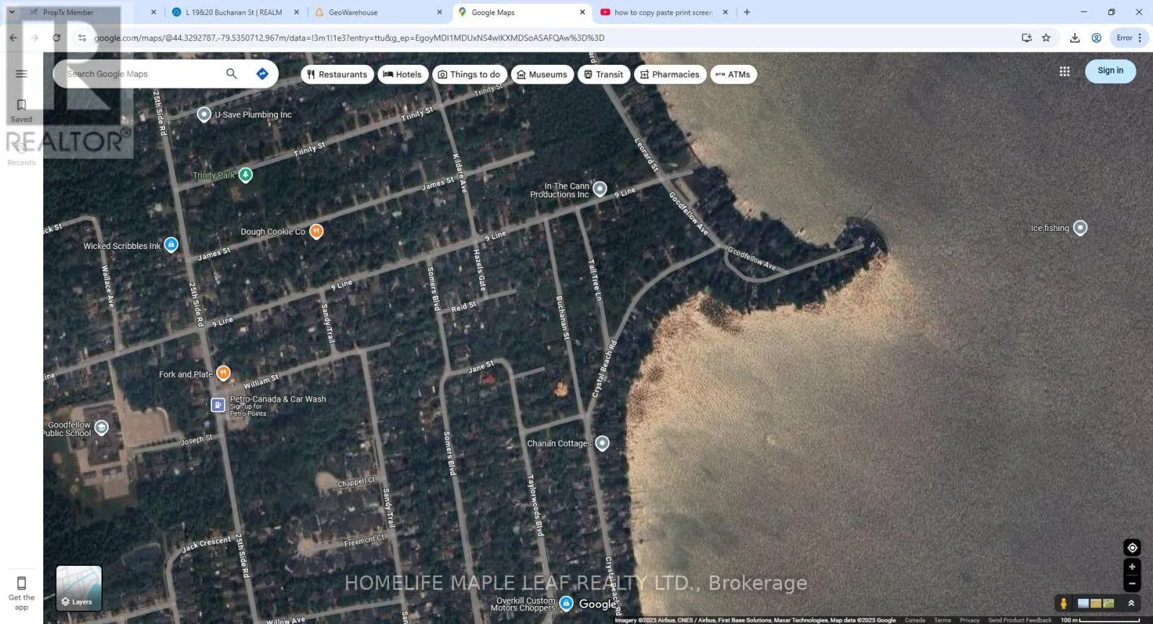Bookmark this page with the star icon
This screenshot has height=624, width=1153.
click(1046, 38)
